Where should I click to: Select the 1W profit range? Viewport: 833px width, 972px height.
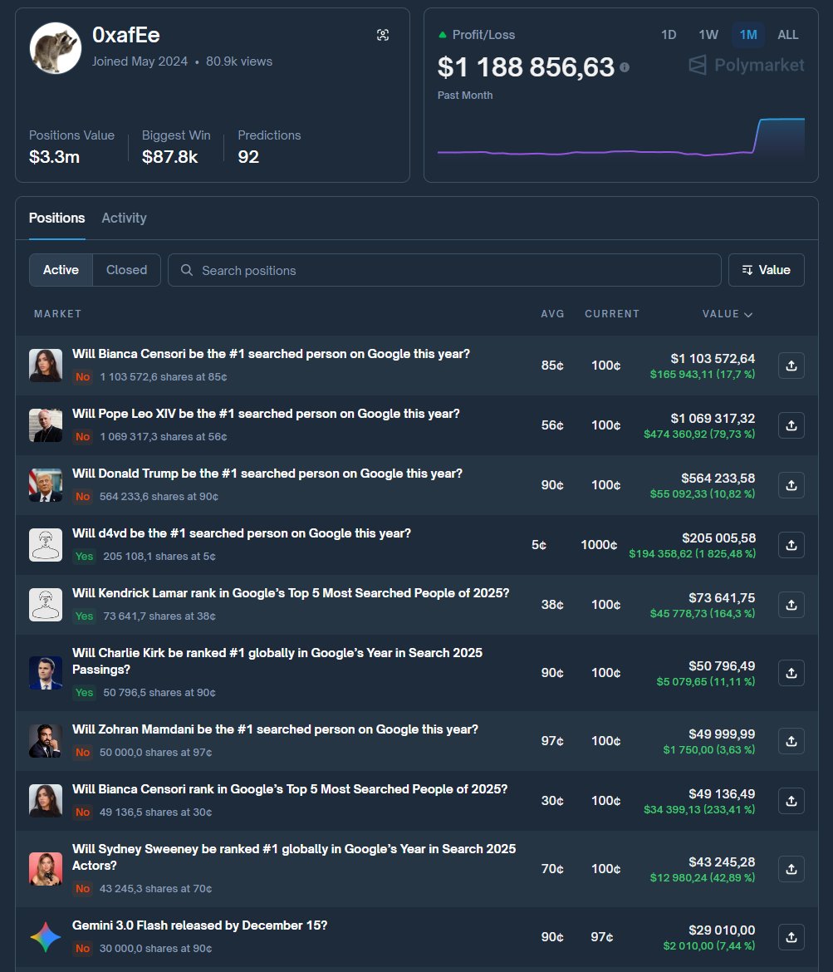tap(708, 35)
